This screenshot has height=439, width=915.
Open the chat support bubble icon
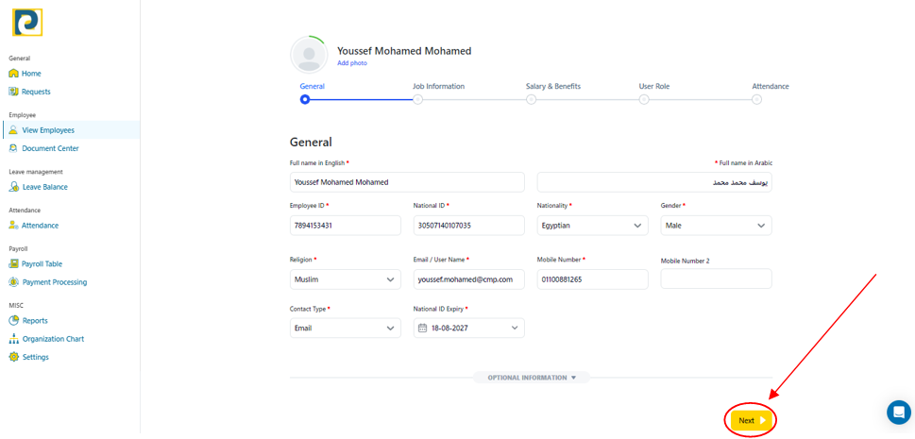(x=898, y=413)
